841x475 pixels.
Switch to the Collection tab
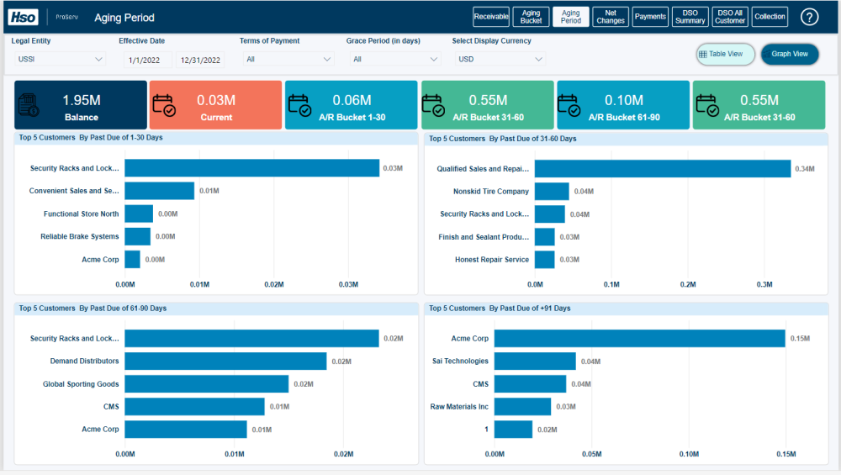pos(770,17)
